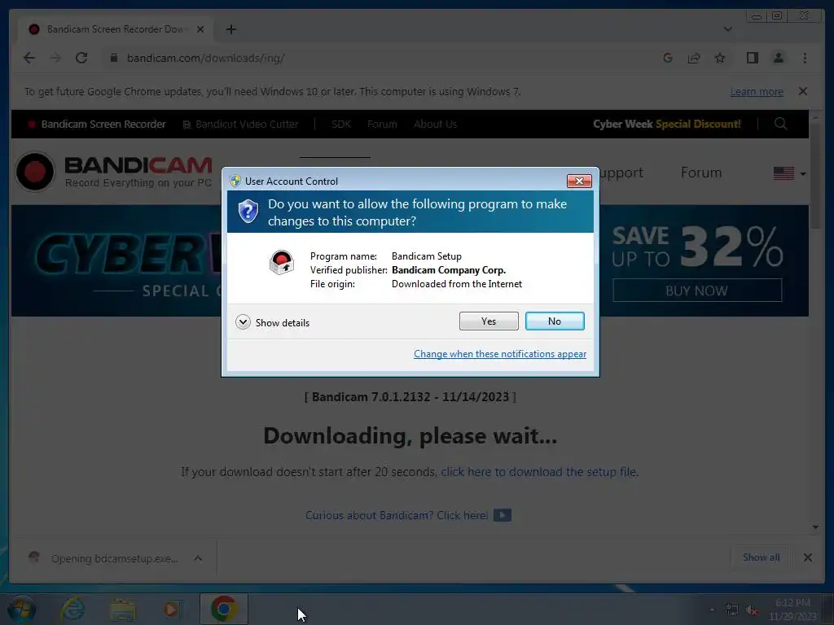Click the volume muted tray icon
Screen dimensions: 834x625
click(752, 610)
